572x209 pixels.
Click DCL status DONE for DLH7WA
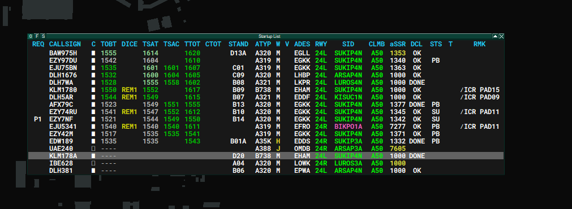[416, 82]
